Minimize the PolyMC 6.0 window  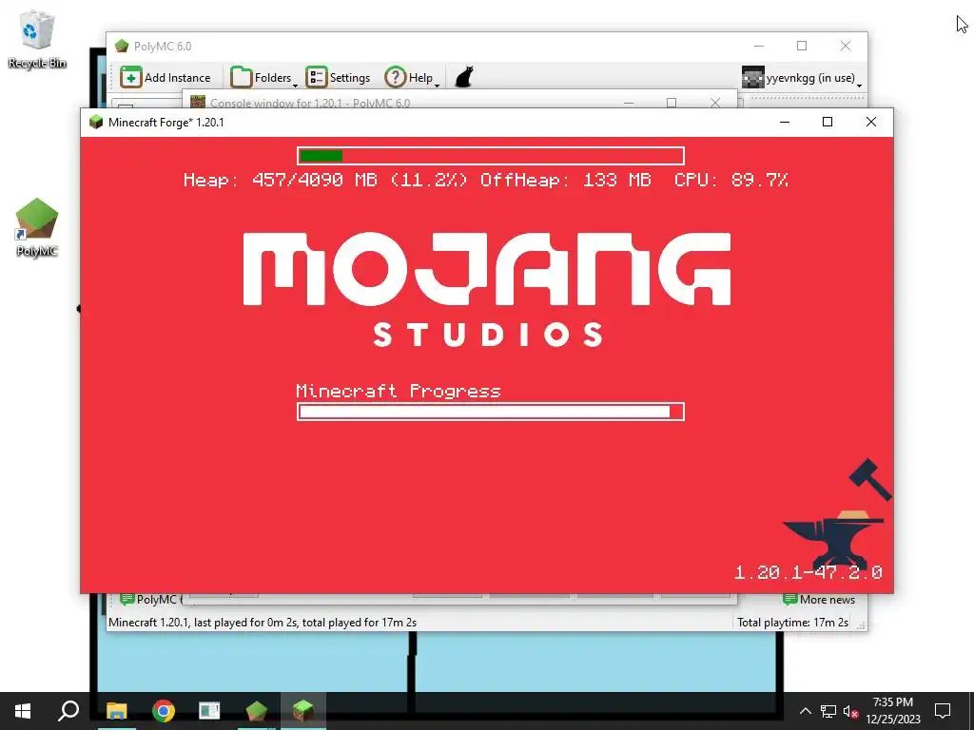(758, 46)
